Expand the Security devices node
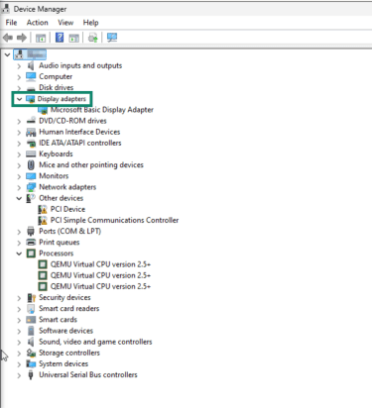The width and height of the screenshot is (372, 408). (19, 298)
